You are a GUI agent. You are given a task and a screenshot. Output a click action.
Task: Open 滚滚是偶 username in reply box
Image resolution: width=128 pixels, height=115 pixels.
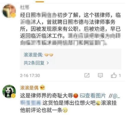point(33,55)
